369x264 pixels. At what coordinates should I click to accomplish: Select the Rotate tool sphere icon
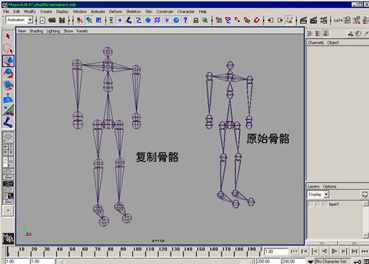tap(8, 73)
